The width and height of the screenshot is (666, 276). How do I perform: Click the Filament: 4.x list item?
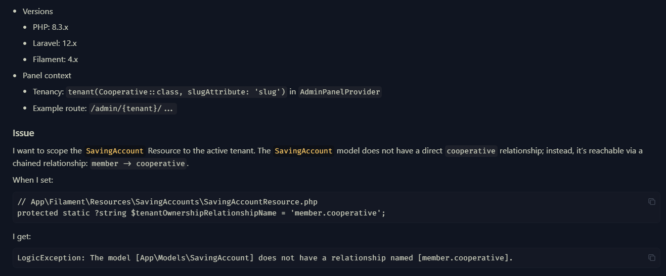tap(55, 60)
